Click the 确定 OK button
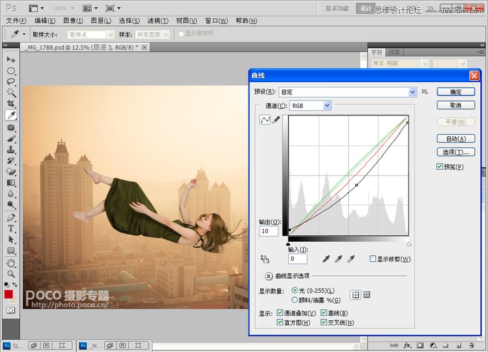The width and height of the screenshot is (488, 352). click(455, 92)
